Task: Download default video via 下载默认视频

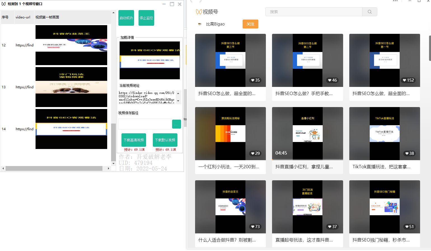Action: coord(165,140)
